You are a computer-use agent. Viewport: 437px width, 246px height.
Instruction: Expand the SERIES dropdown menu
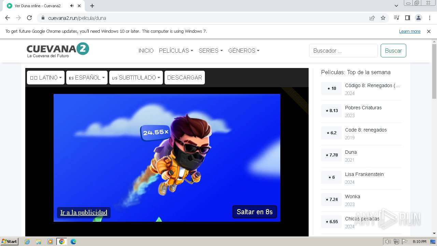click(211, 51)
